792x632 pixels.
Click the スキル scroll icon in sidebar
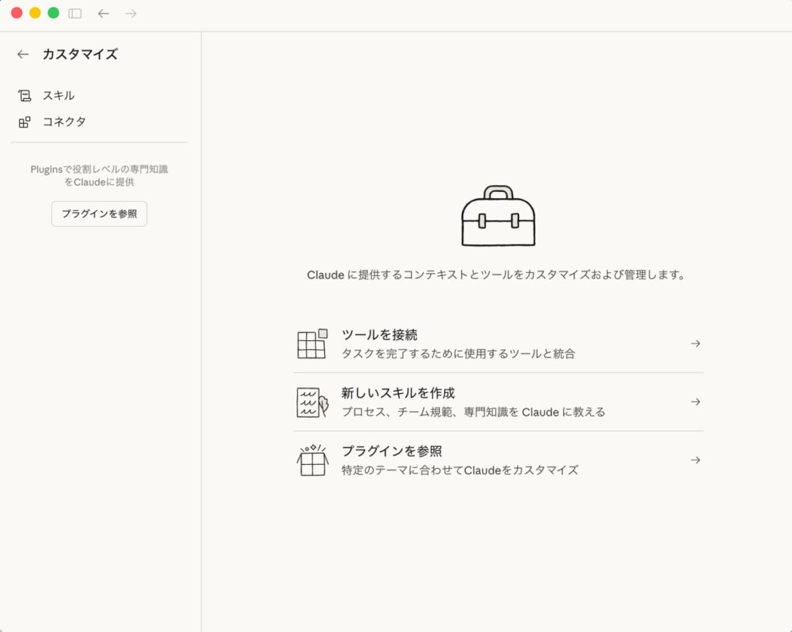coord(25,96)
